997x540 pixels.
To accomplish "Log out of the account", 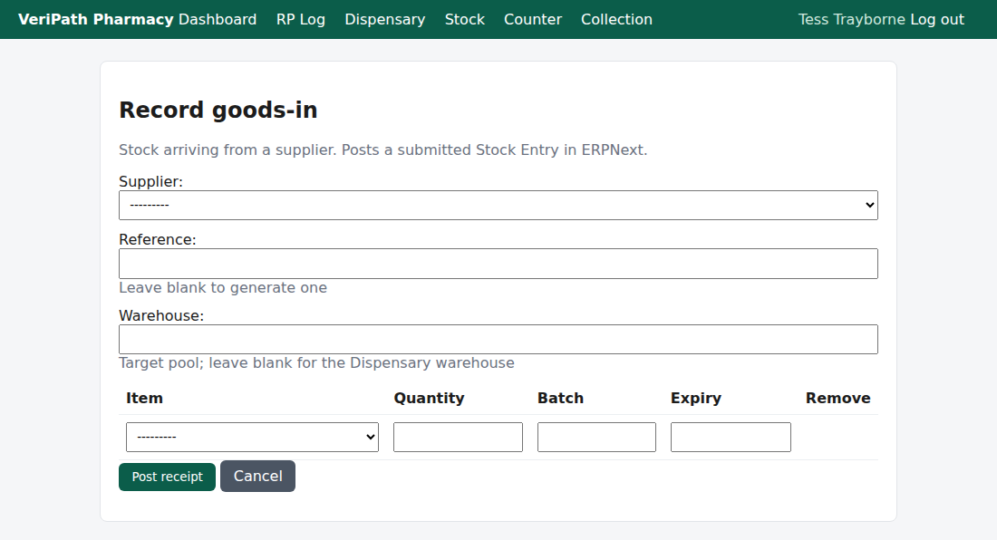I will [937, 20].
